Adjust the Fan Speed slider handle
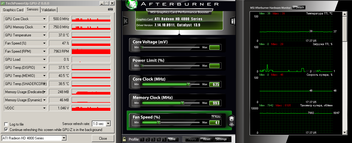 point(159,122)
